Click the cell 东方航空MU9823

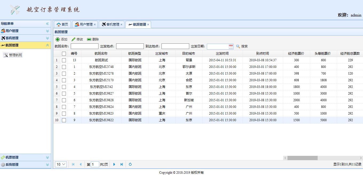(x=101, y=113)
